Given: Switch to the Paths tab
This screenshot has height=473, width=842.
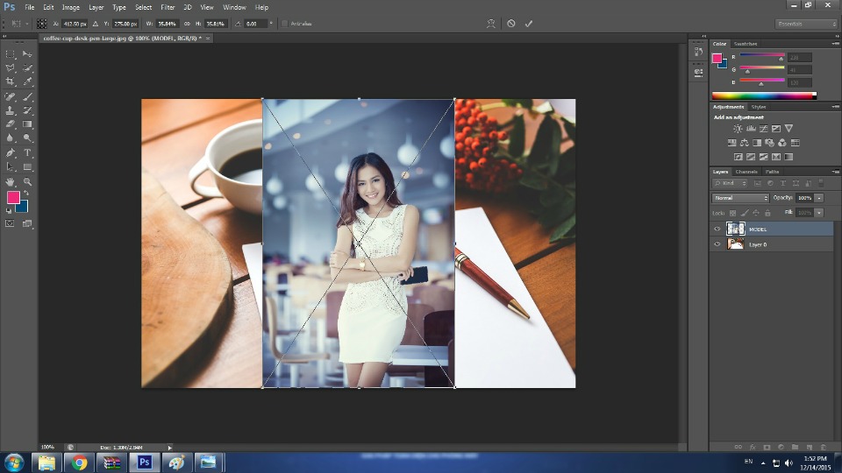Looking at the screenshot, I should pos(772,172).
